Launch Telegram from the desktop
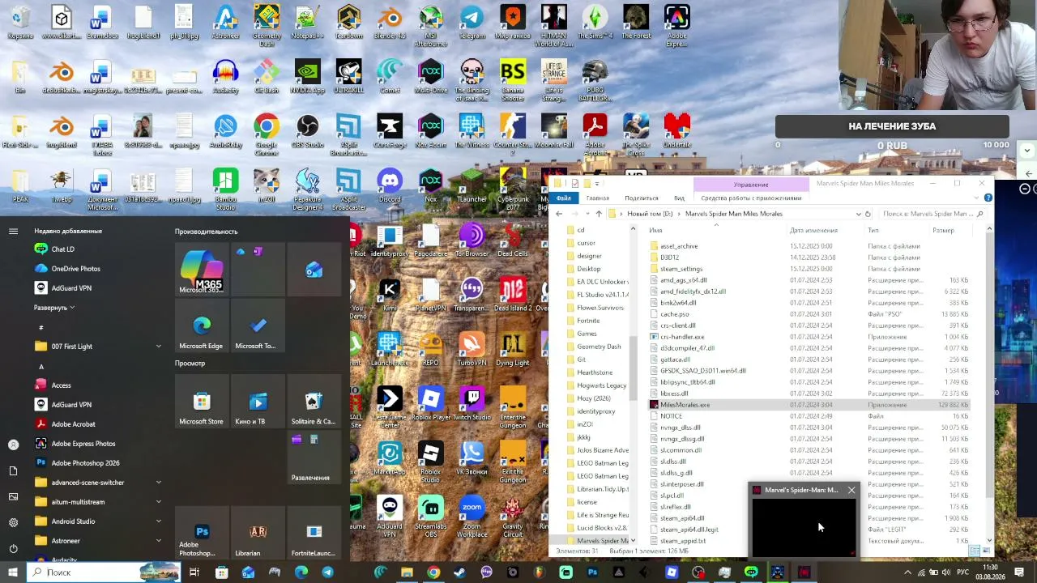Image resolution: width=1037 pixels, height=583 pixels. point(472,23)
